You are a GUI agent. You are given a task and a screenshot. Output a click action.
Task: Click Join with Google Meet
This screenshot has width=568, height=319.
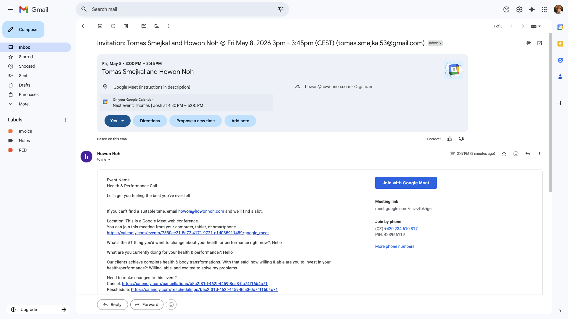click(406, 183)
